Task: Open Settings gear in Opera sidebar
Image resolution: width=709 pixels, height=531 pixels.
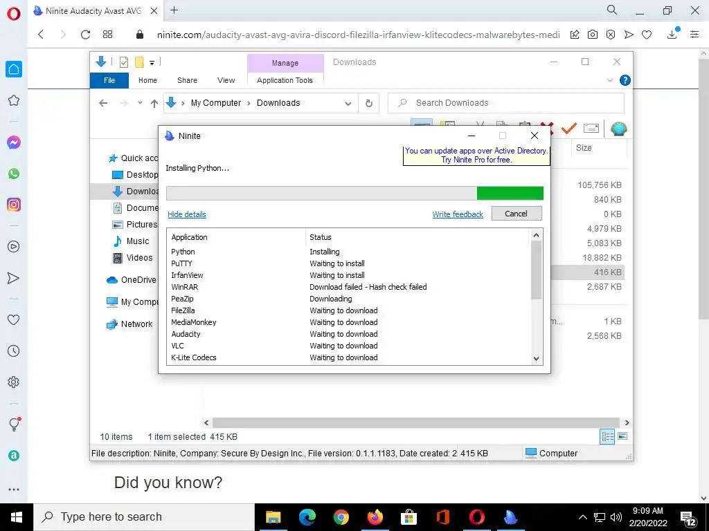Action: click(14, 382)
